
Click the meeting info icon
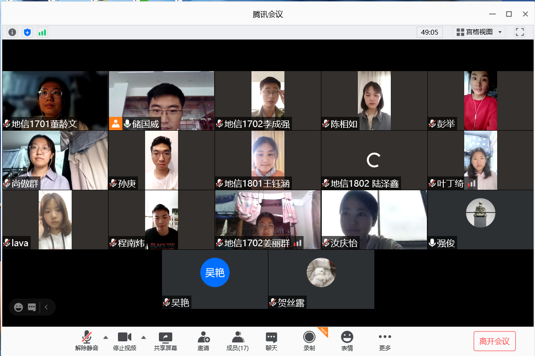[12, 32]
